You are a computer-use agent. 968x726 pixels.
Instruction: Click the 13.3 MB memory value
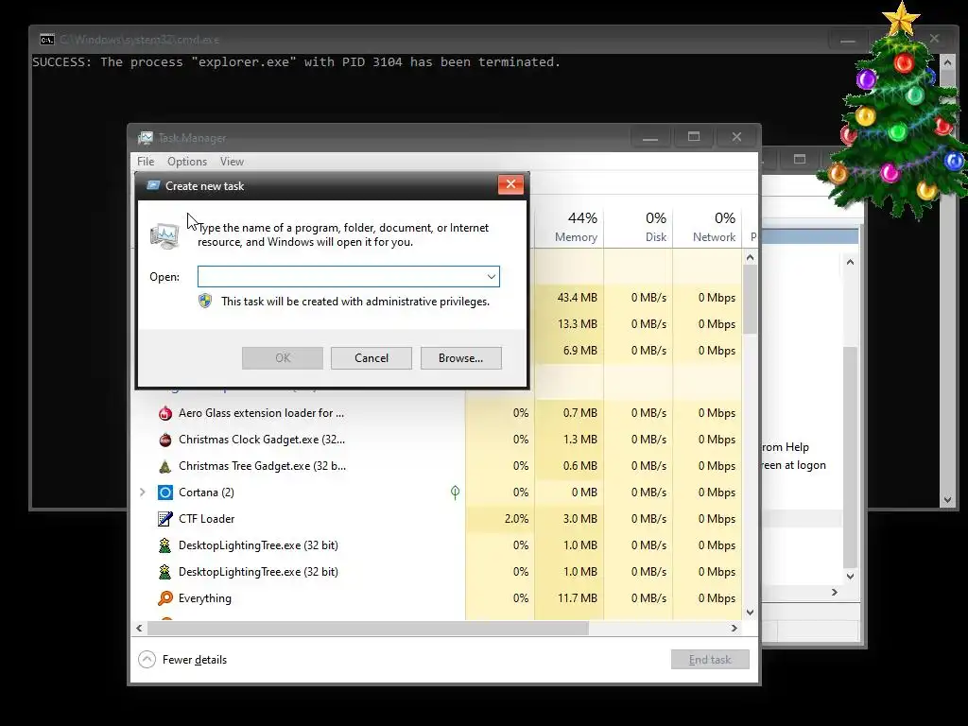point(577,324)
